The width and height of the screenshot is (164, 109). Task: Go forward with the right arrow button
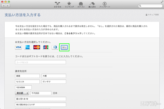coord(8,6)
